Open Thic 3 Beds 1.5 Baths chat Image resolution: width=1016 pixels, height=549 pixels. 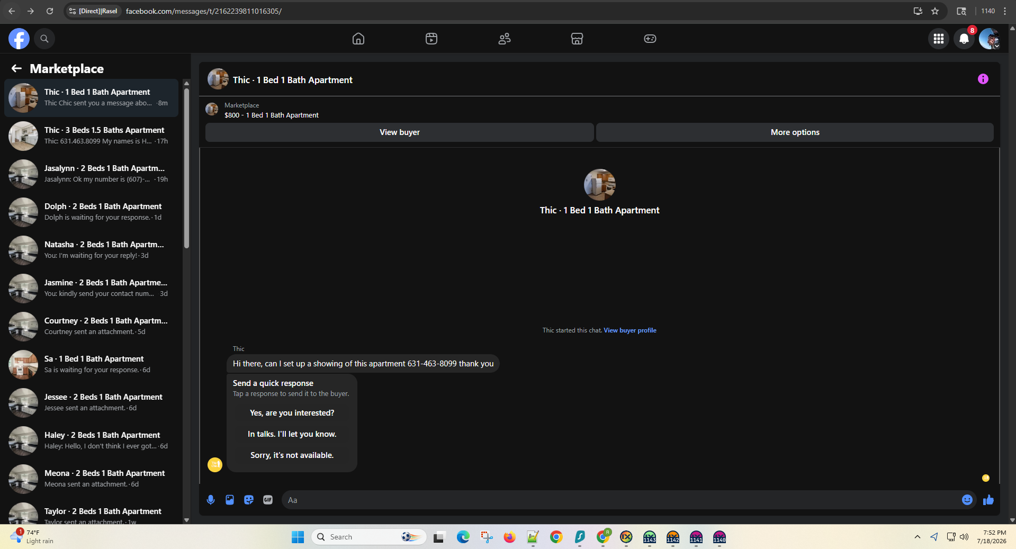point(92,136)
